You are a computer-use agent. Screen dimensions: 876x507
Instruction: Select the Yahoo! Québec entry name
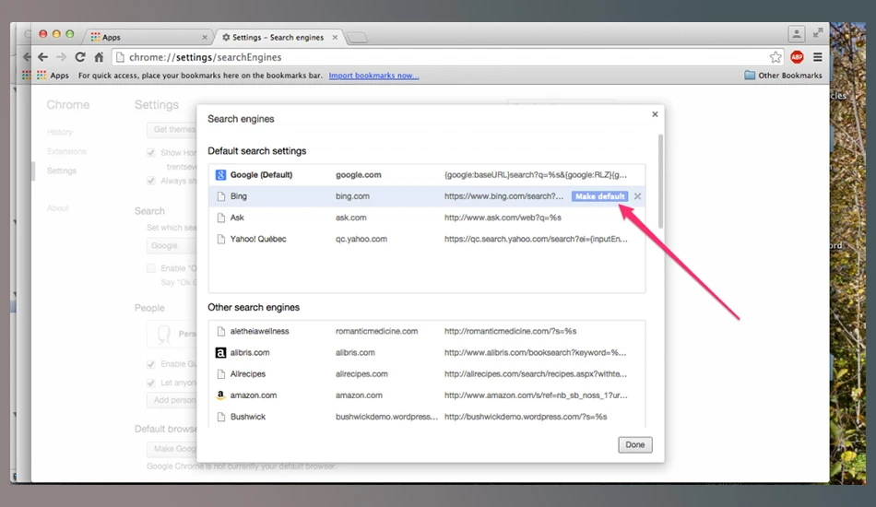pos(258,239)
